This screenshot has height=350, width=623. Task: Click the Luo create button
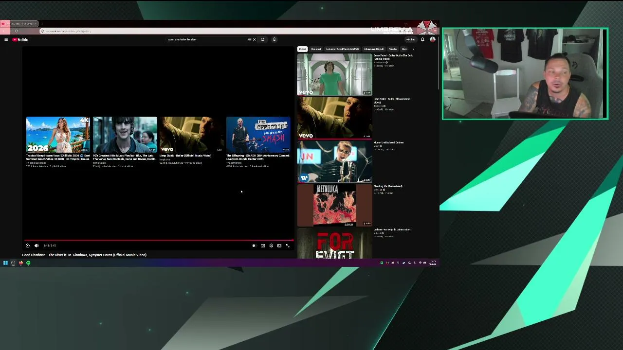click(412, 39)
